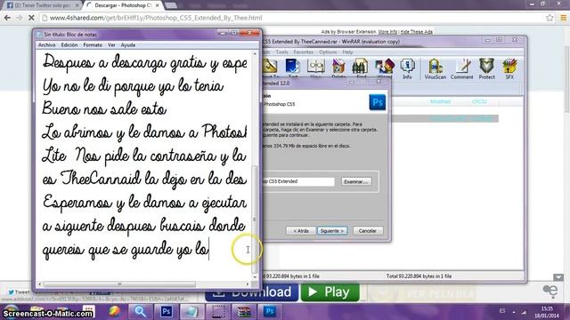Screen dimensions: 570x320
Task: Run VirusScan from the WinRAR toolbar
Action: [x=436, y=69]
